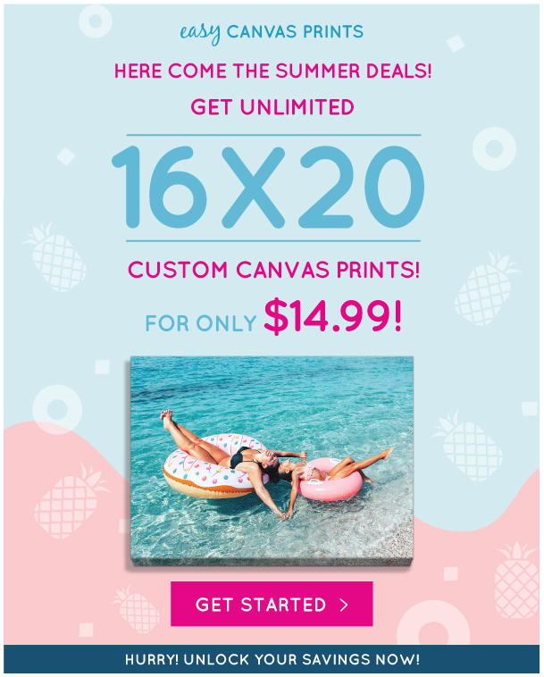Image resolution: width=544 pixels, height=677 pixels.
Task: Click the FOR ONLY text
Action: coord(201,323)
